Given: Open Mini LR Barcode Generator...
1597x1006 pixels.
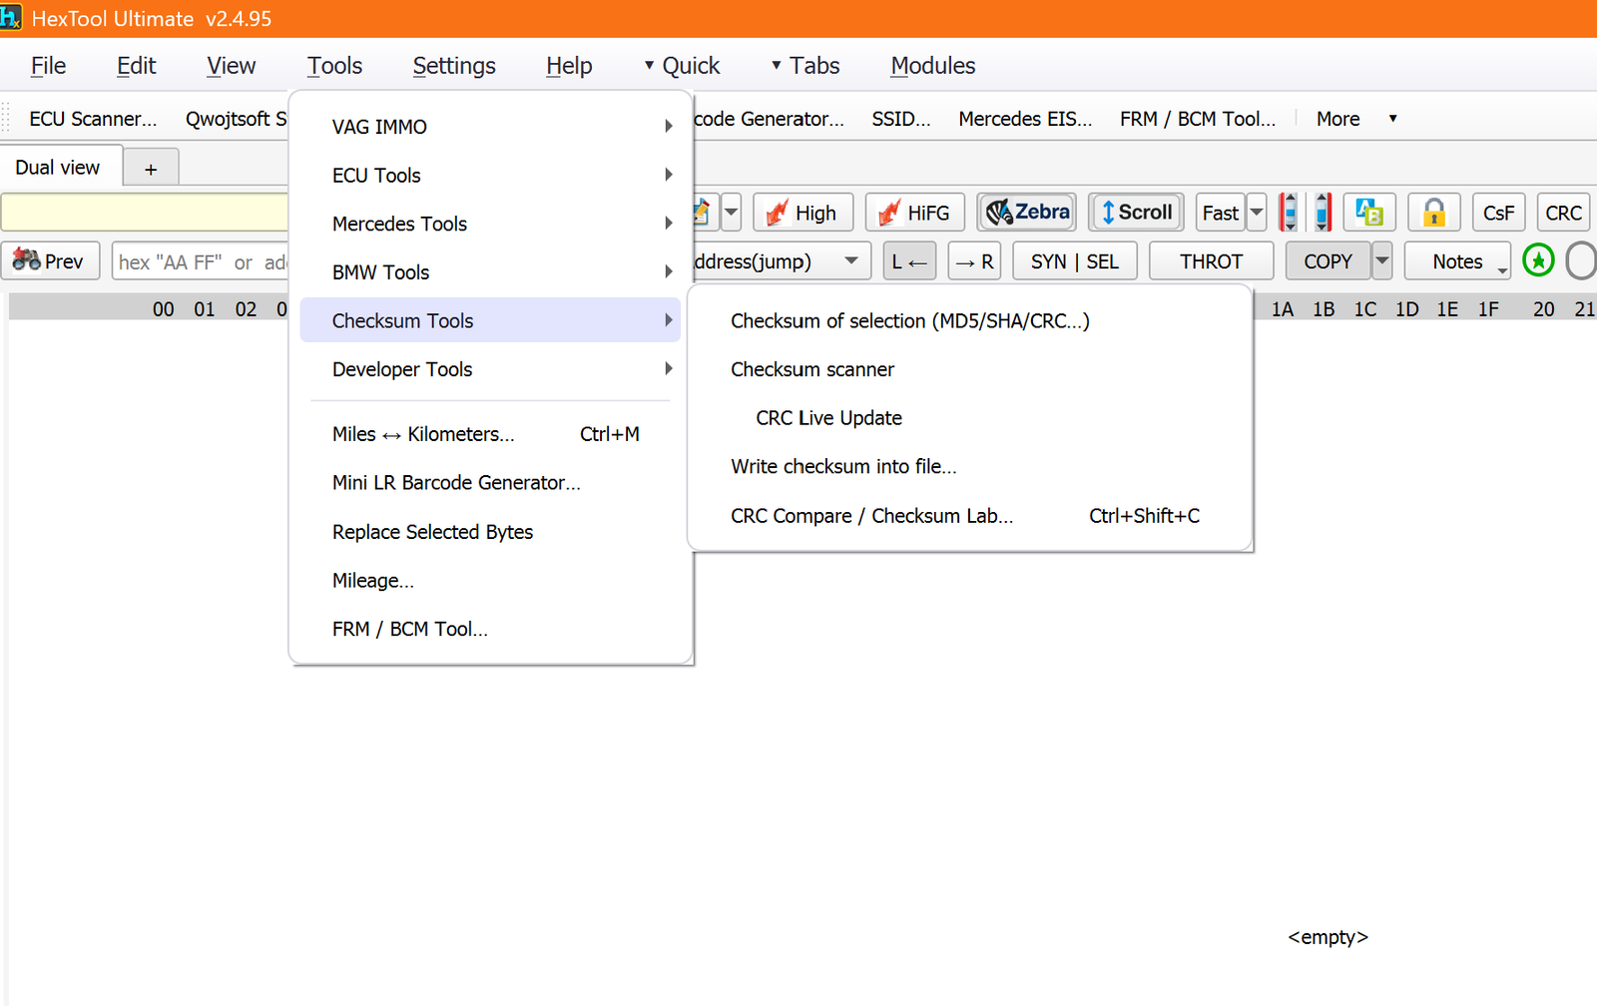Looking at the screenshot, I should pyautogui.click(x=490, y=483).
